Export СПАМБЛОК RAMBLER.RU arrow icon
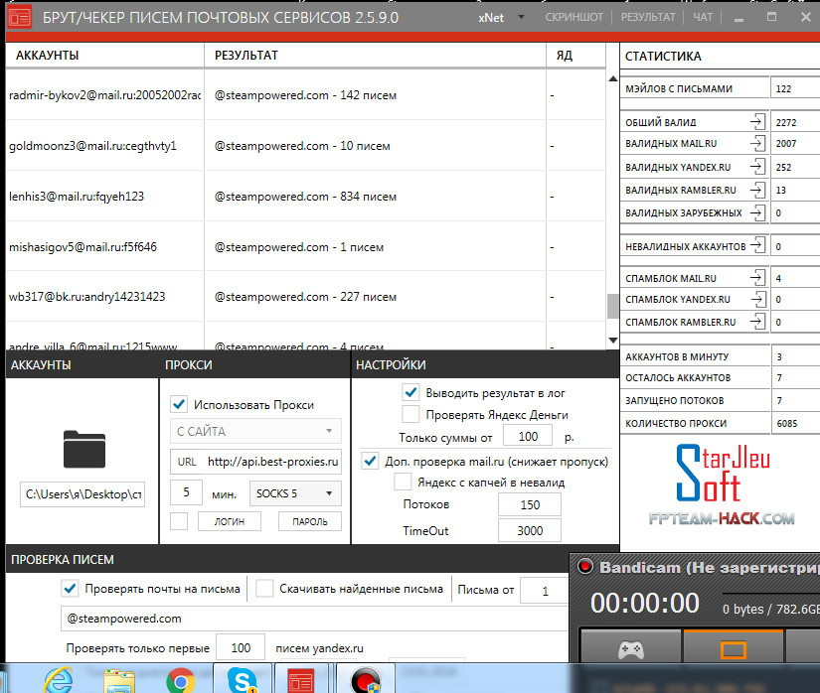This screenshot has width=820, height=693. tap(757, 322)
